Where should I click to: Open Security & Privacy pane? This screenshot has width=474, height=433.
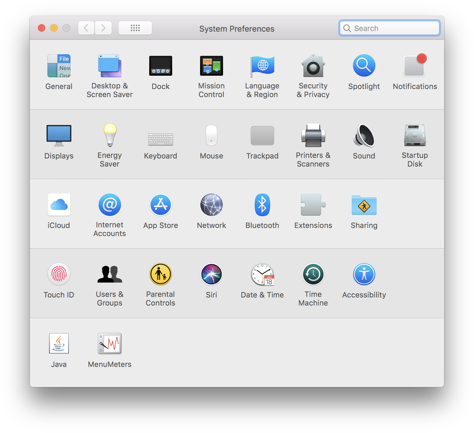313,66
